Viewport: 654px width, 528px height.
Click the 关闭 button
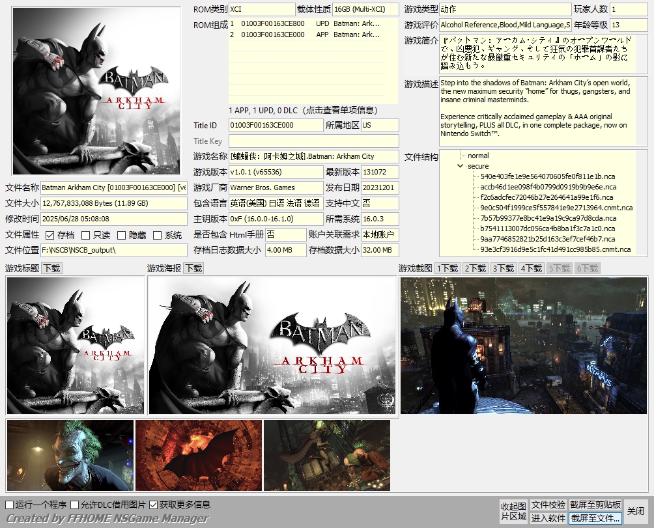coord(636,511)
